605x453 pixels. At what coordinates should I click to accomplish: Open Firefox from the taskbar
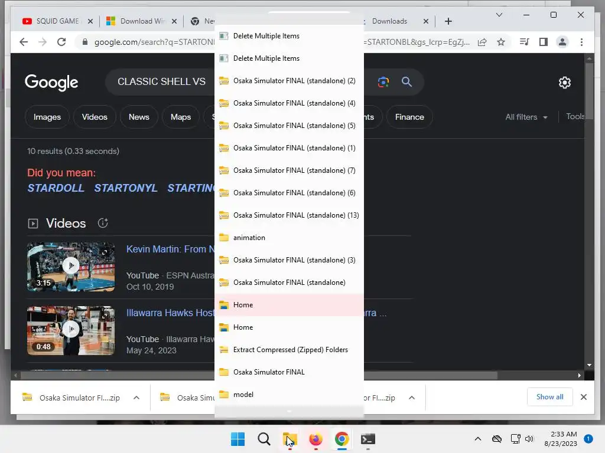click(315, 439)
